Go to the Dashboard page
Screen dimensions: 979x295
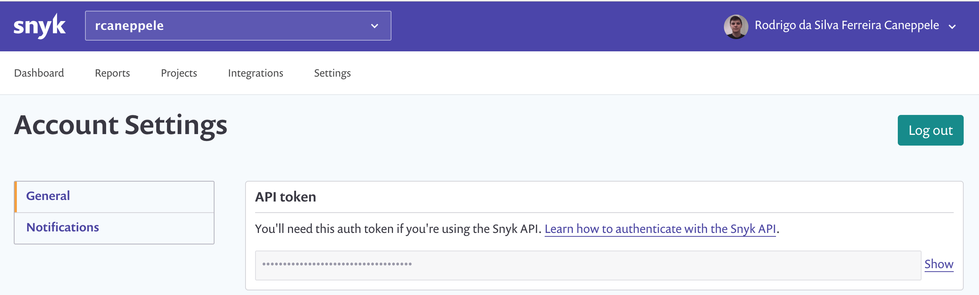(39, 73)
